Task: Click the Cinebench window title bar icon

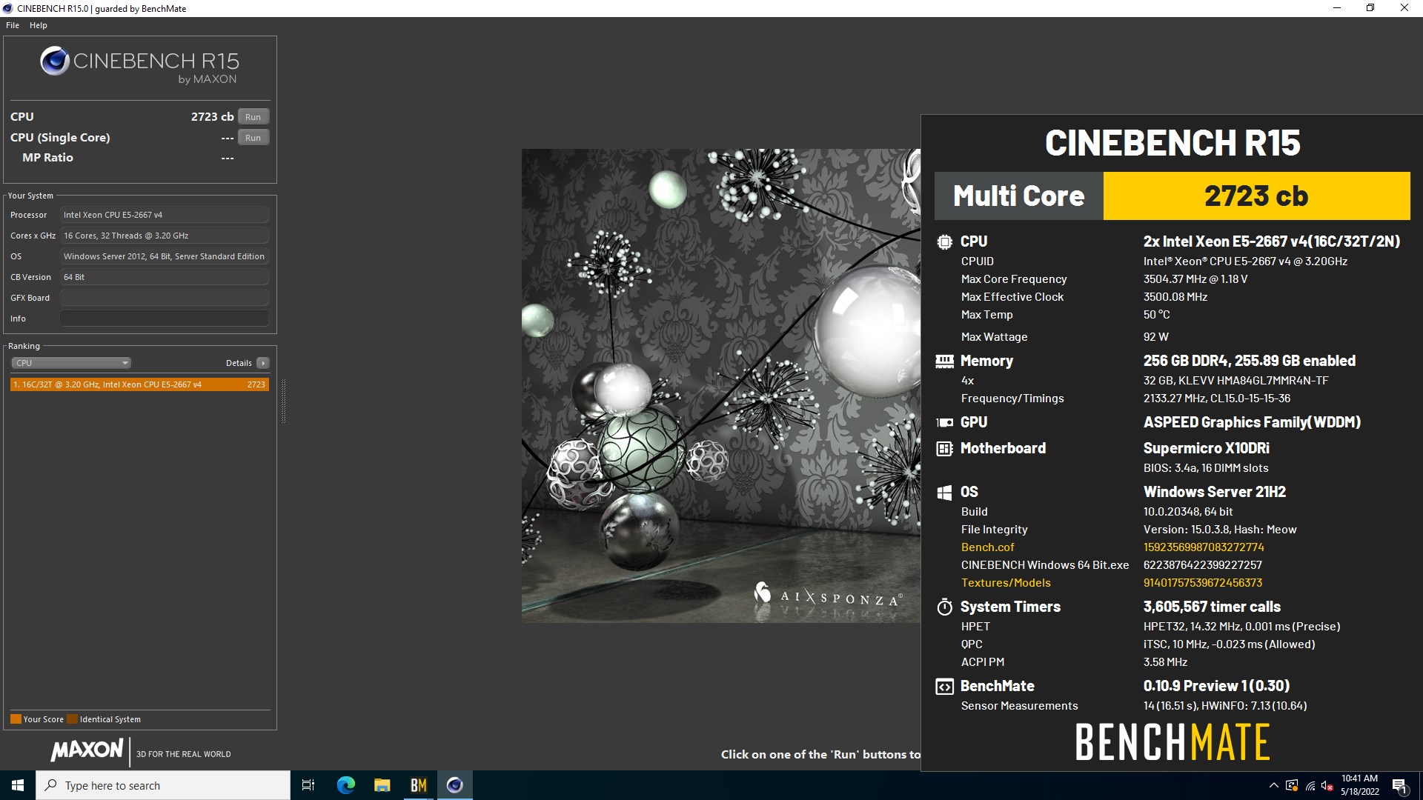Action: tap(7, 8)
